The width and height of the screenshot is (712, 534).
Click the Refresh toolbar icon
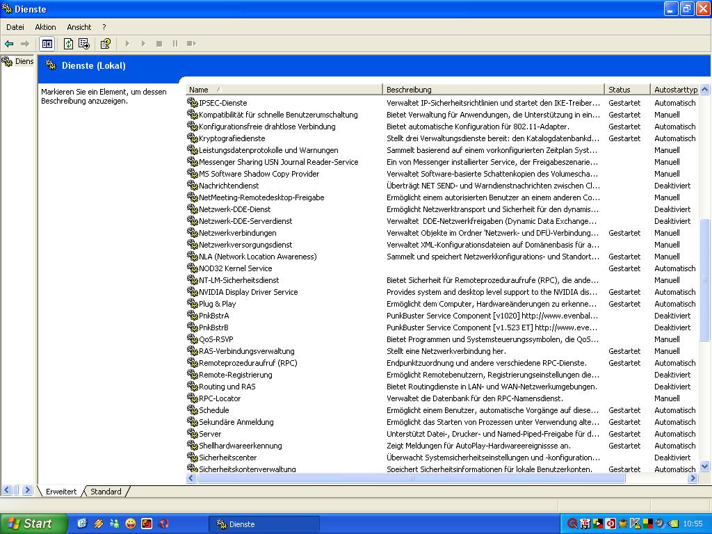68,44
